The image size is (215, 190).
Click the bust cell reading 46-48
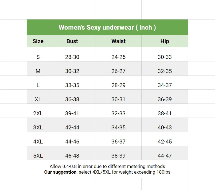pos(72,156)
